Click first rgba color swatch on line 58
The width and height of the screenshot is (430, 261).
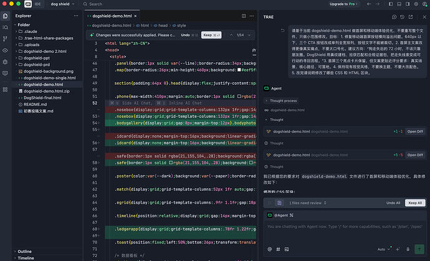(x=171, y=163)
